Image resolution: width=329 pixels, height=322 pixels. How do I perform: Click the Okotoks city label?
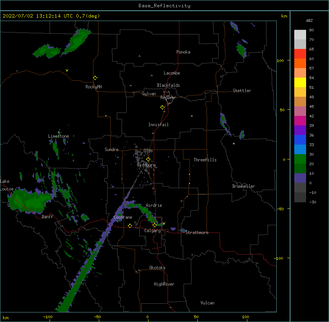tap(157, 268)
